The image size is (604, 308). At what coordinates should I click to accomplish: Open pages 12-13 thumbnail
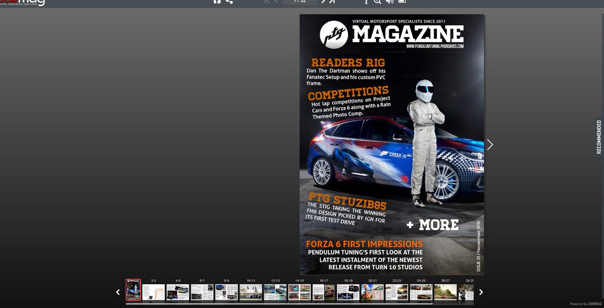click(x=275, y=292)
